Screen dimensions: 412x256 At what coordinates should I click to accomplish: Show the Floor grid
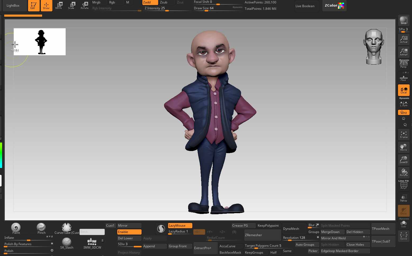click(404, 77)
